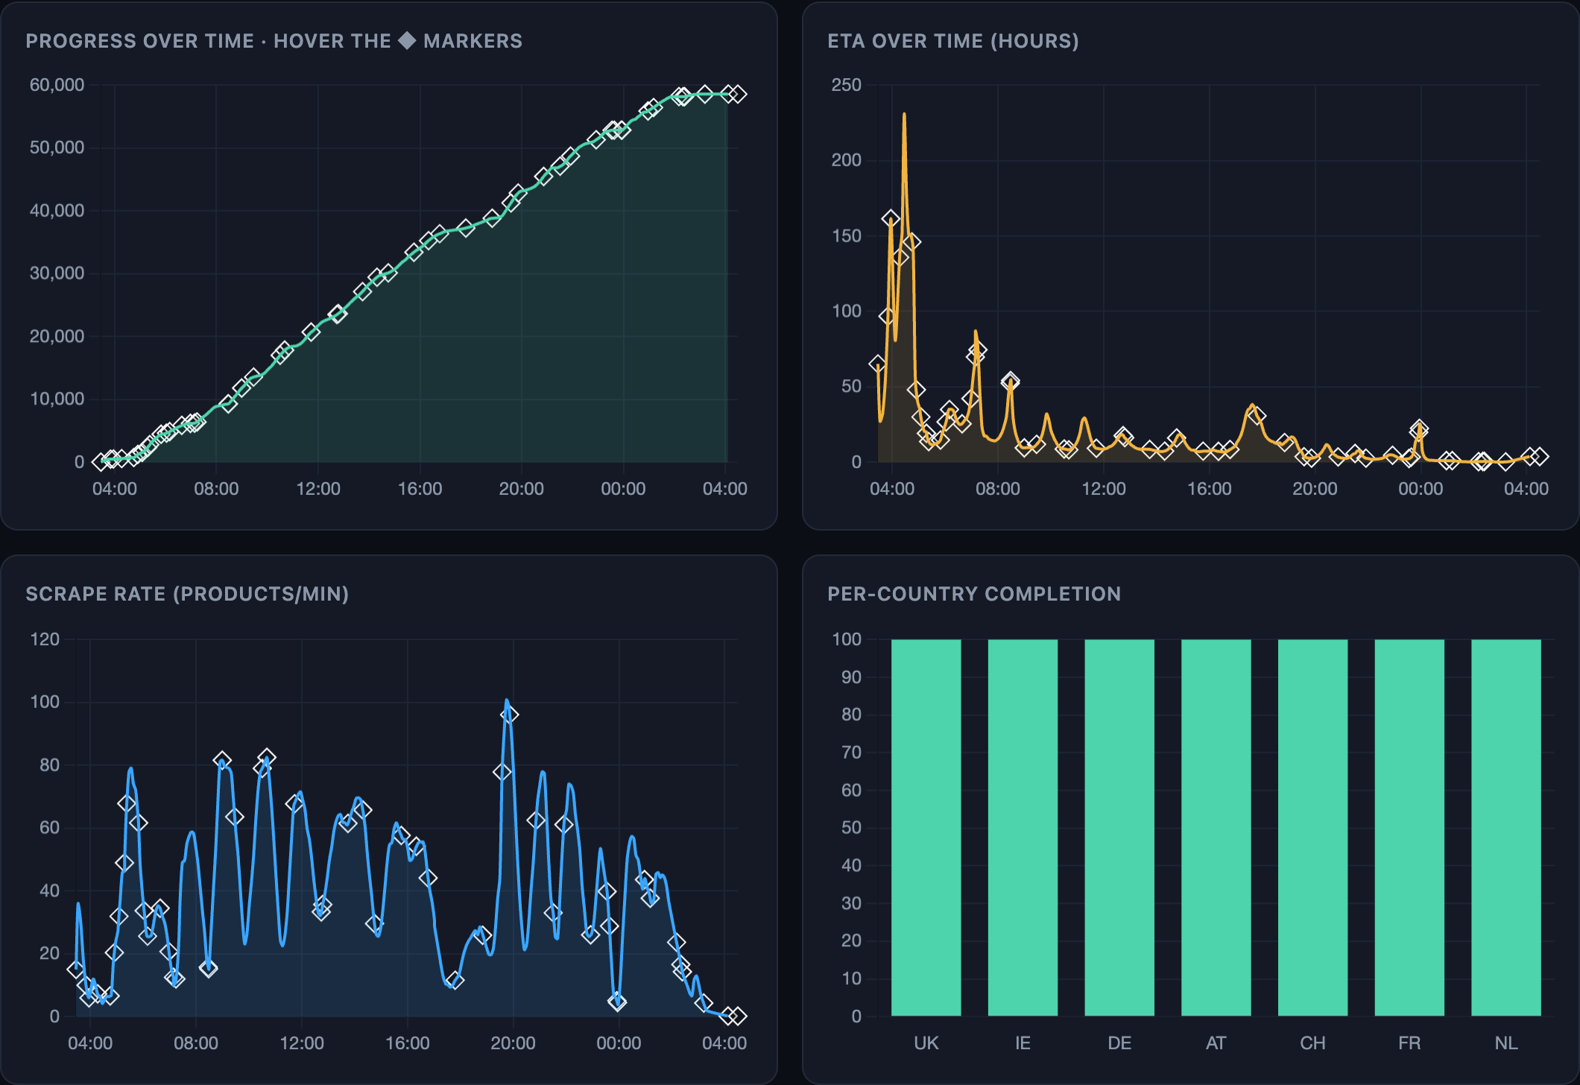1580x1085 pixels.
Task: Click the DE completion bar
Action: 1119,827
